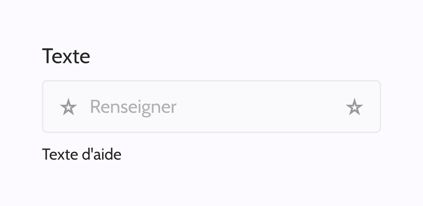Click the star icon at the field's right end
Viewport: 423px width, 206px height.
354,107
